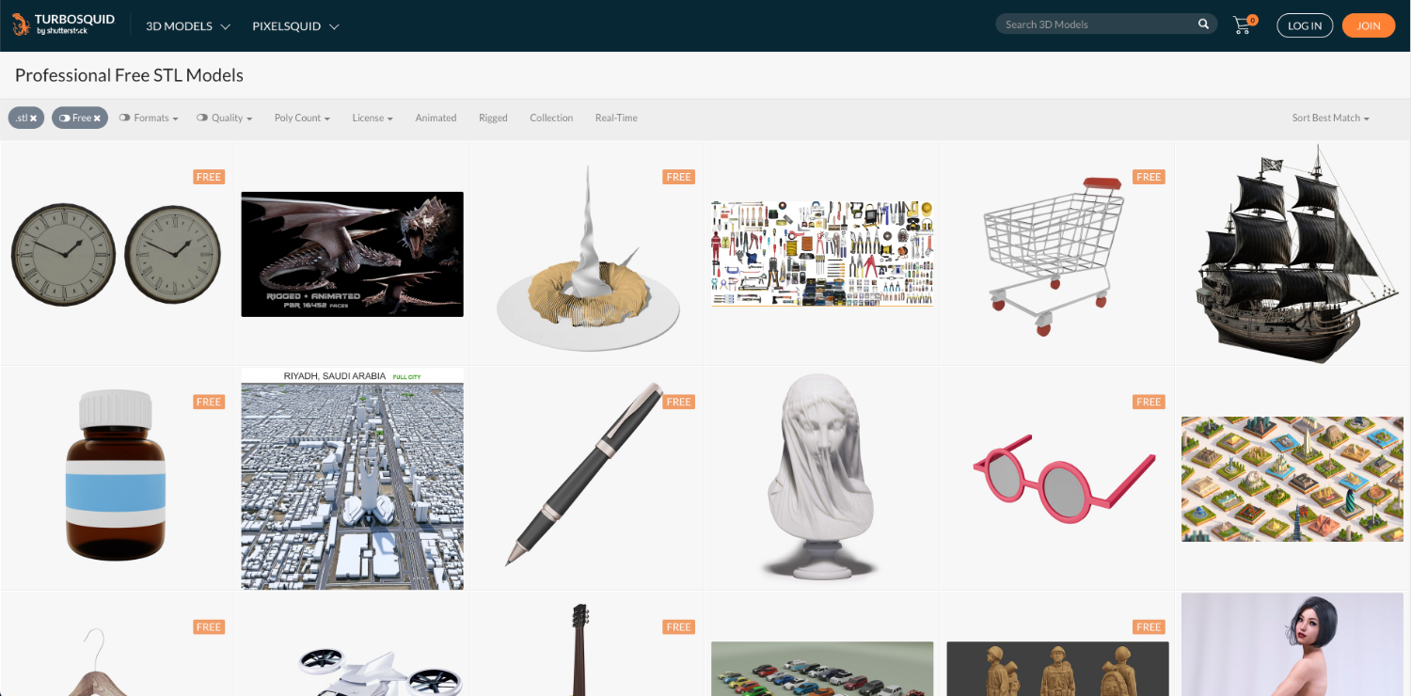Expand the License dropdown
This screenshot has height=696, width=1411.
[x=373, y=118]
